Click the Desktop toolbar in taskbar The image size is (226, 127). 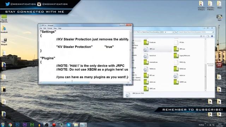coord(201,125)
